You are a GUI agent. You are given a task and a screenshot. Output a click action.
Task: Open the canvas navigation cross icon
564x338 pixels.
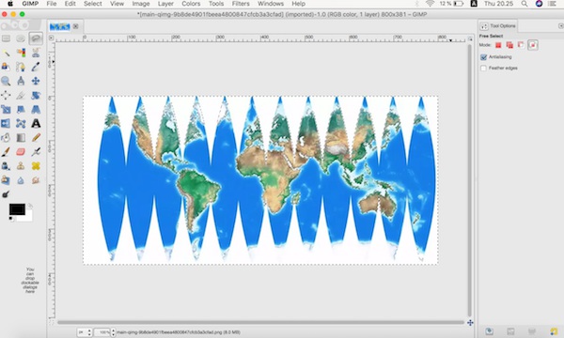pos(470,323)
